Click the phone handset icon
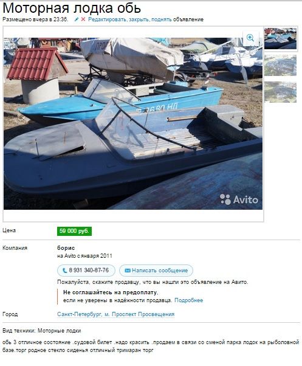 [x=64, y=271]
